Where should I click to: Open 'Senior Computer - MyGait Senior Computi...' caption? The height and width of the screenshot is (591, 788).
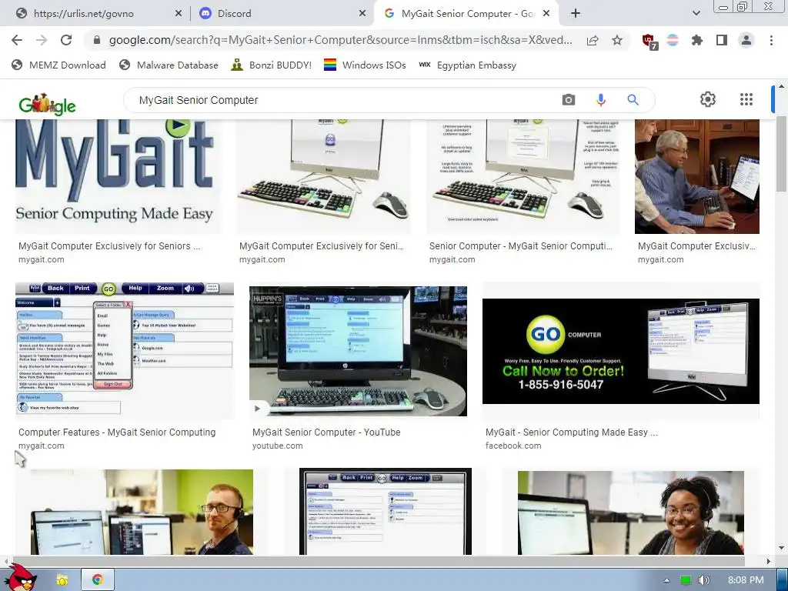click(521, 245)
